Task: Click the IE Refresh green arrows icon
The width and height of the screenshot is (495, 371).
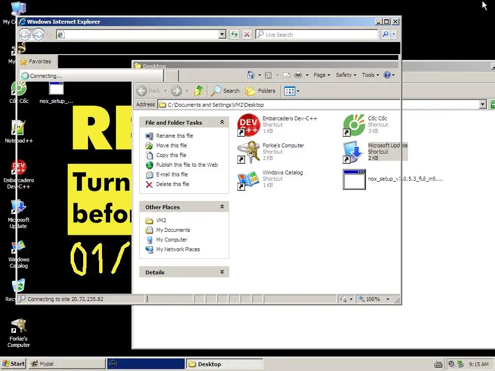Action: (x=234, y=34)
